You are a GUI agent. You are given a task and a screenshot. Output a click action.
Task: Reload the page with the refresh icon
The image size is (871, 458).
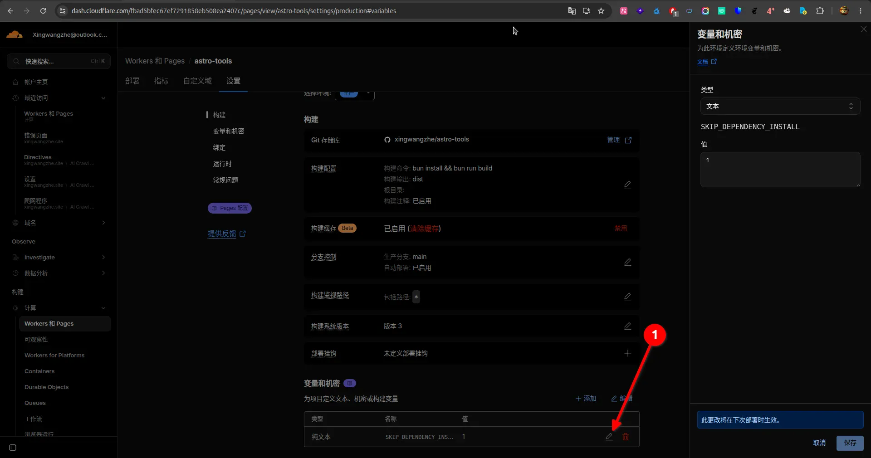43,11
